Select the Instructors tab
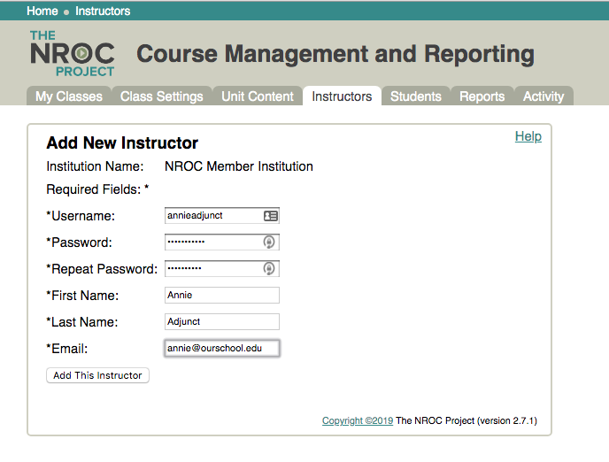This screenshot has width=609, height=462. pos(342,96)
